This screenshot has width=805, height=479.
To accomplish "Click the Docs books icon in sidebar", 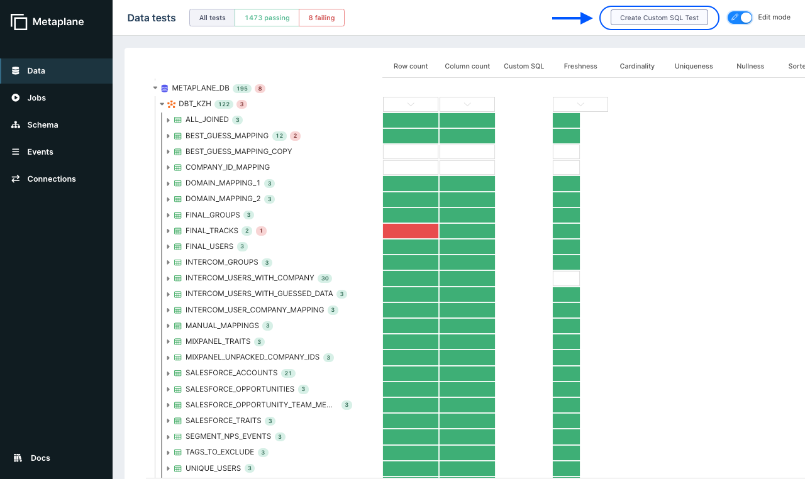I will point(18,458).
